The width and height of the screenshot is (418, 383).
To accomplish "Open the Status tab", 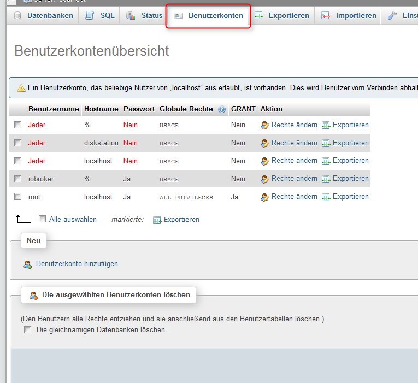I will 143,15.
